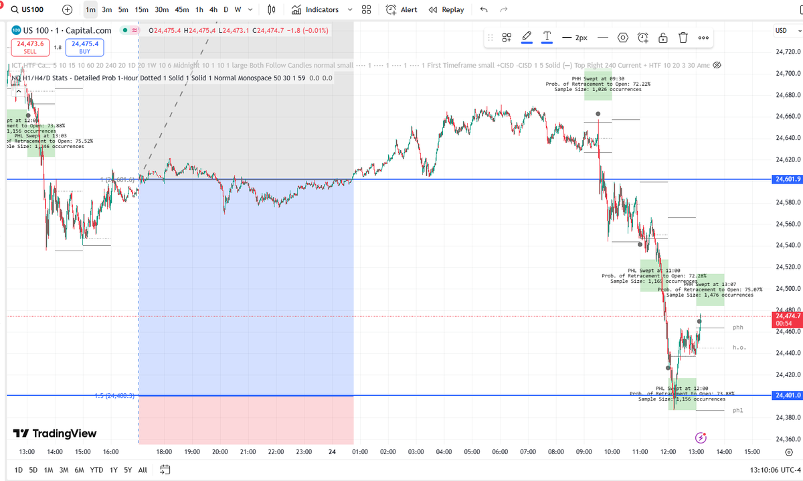This screenshot has width=803, height=481.
Task: Open the go-to-date calendar icon
Action: point(166,470)
